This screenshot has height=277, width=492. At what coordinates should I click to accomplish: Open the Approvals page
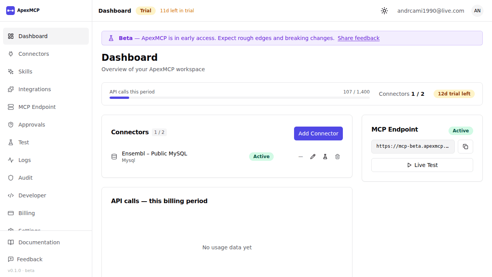[46, 125]
